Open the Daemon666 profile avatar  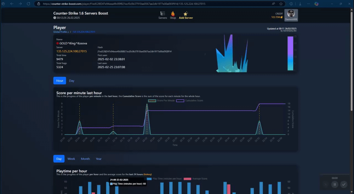tap(291, 15)
